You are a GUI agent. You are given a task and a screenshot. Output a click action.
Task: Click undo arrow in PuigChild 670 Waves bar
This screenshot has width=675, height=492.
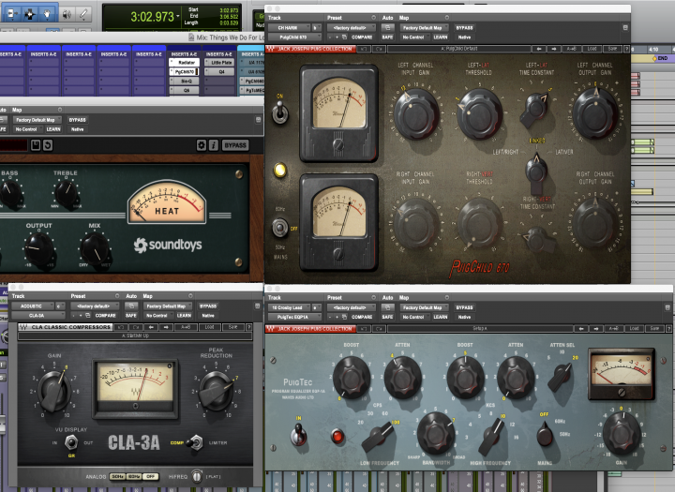pyautogui.click(x=364, y=49)
